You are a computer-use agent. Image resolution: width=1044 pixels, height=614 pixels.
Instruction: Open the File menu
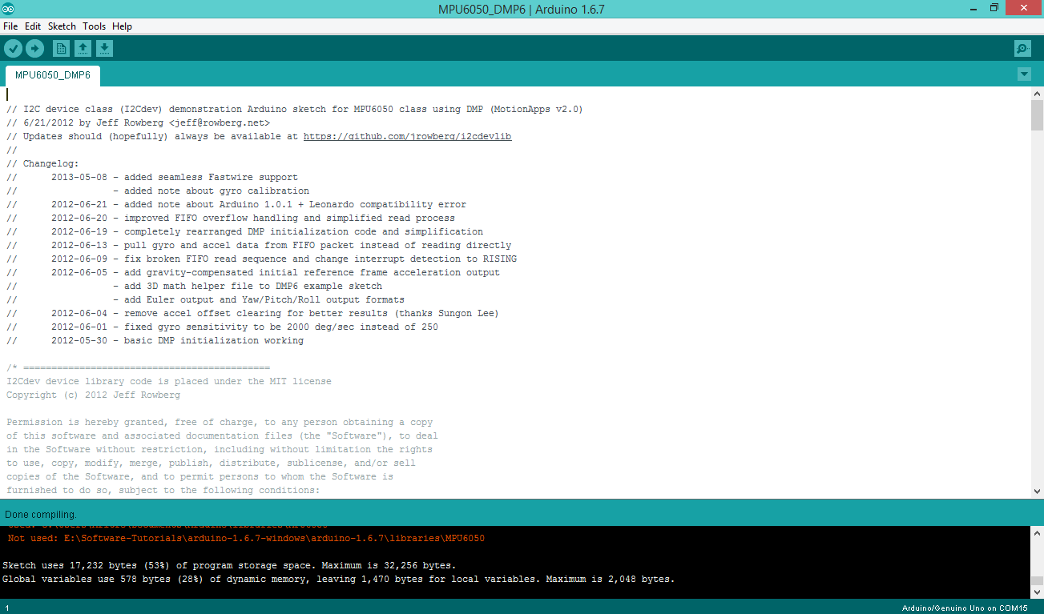coord(10,26)
